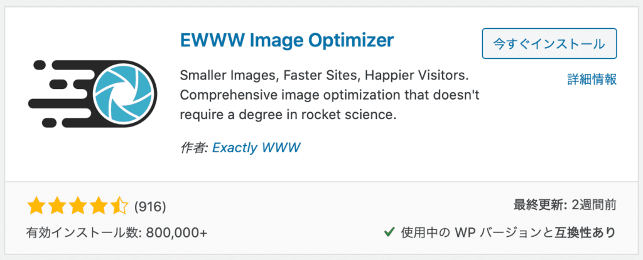Viewport: 643px width, 260px height.
Task: Click the half-filled fifth star
Action: pos(119,205)
